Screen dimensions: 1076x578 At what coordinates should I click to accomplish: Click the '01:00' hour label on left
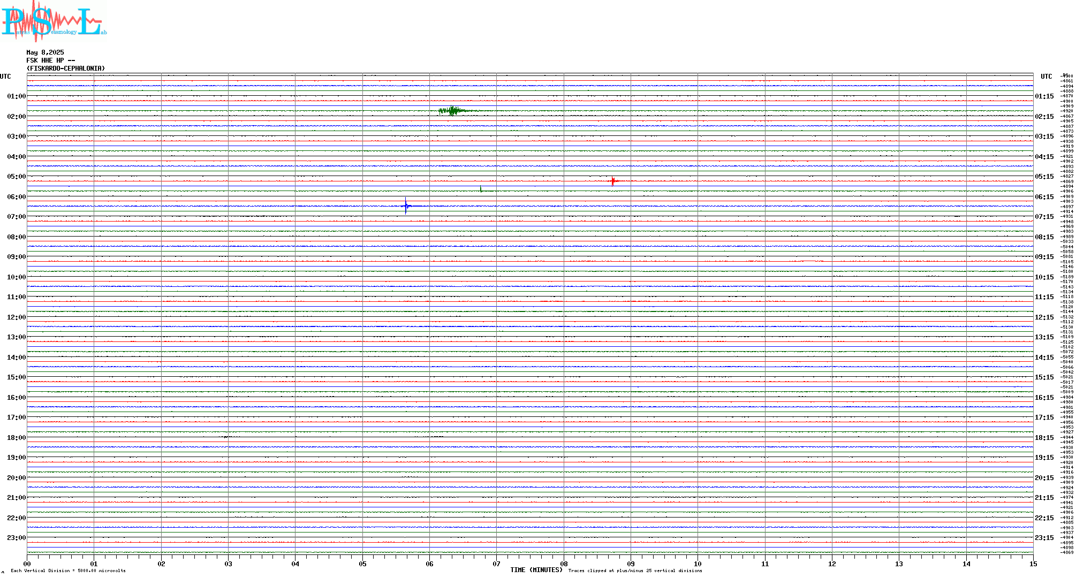tap(17, 96)
